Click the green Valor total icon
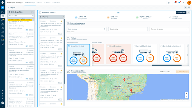This screenshot has width=192, height=108. (137, 18)
